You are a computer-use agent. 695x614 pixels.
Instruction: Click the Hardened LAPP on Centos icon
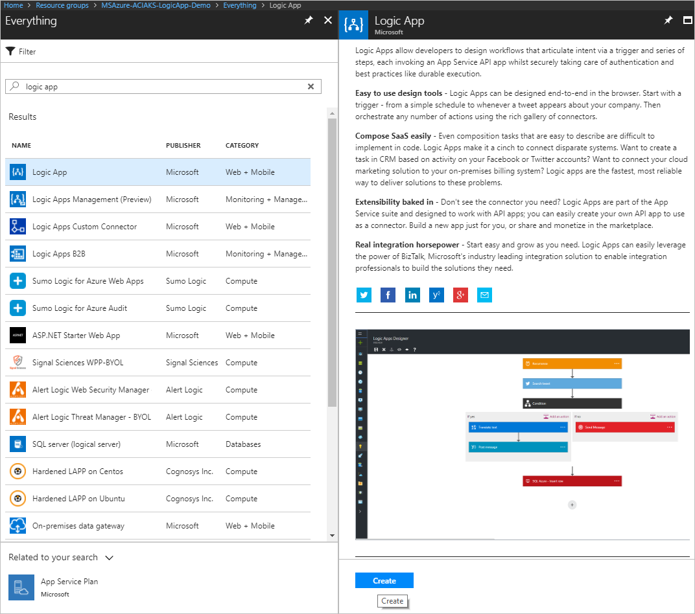click(18, 472)
